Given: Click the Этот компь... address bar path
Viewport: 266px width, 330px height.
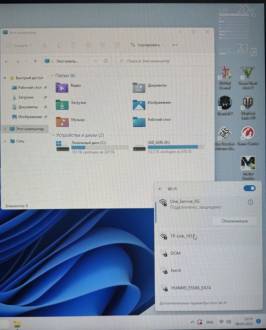Looking at the screenshot, I should (x=67, y=61).
